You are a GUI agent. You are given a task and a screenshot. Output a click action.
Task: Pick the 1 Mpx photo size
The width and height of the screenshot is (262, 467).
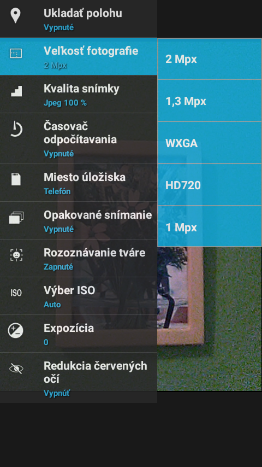coord(210,226)
